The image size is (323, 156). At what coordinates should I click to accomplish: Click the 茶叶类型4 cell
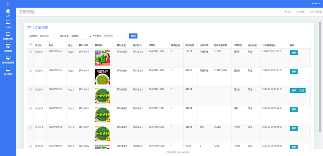tap(122, 71)
